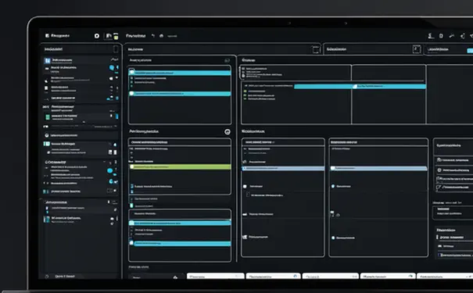Select the long cyan bar in the timeline panel
This screenshot has height=293, width=473.
(x=360, y=87)
